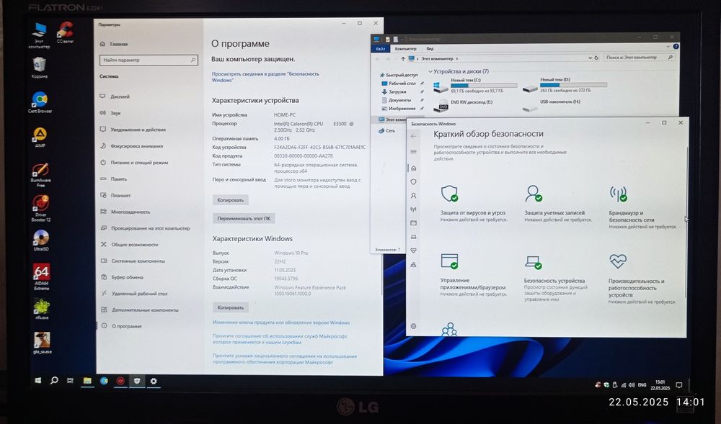Launch Driver Booster 12 shortcut
Screen dimensions: 721x424
click(41, 209)
